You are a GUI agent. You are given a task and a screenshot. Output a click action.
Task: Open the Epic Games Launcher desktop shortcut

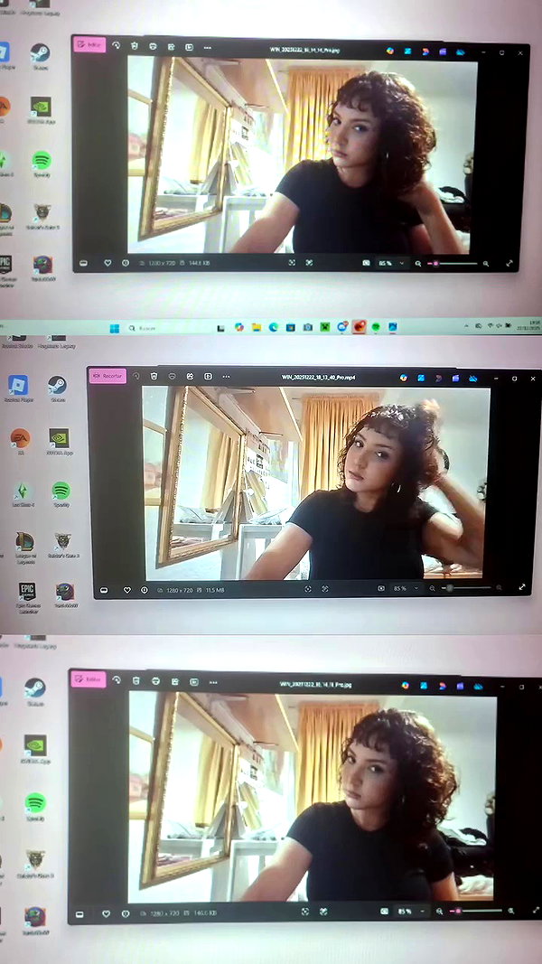27,597
